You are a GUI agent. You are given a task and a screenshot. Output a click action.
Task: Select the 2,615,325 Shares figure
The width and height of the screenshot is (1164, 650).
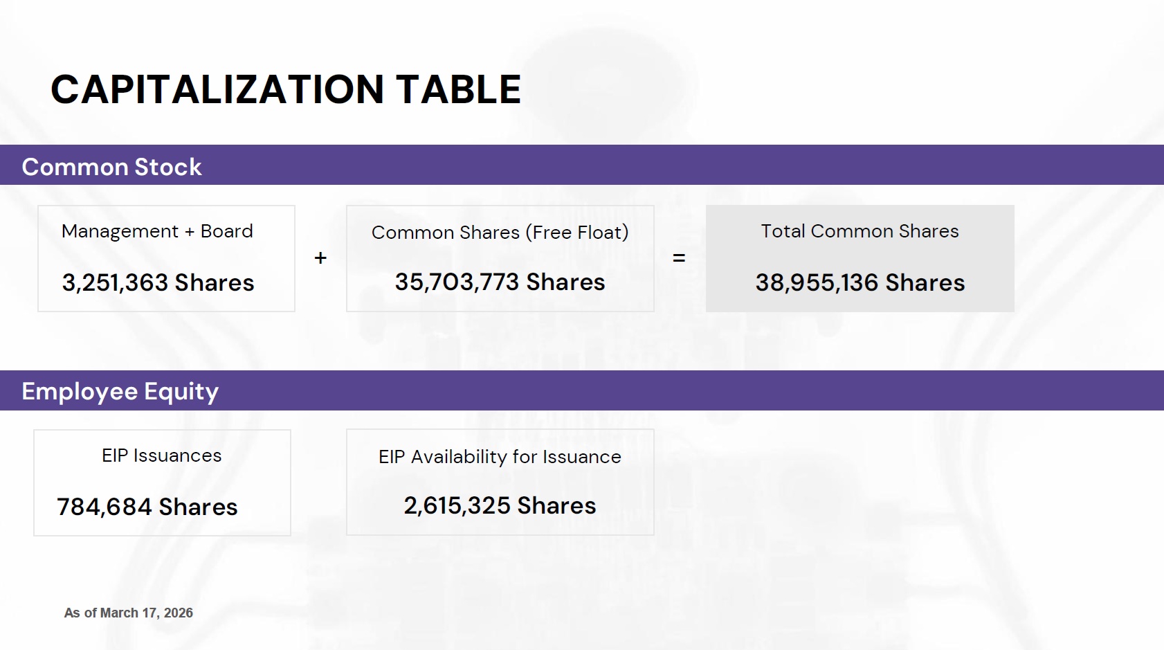coord(500,505)
